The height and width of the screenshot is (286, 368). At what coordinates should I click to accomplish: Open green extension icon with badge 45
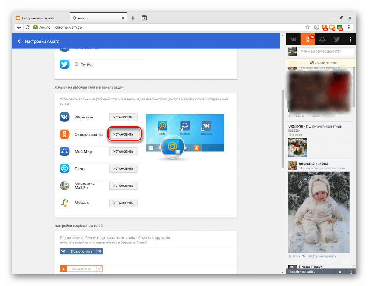[x=340, y=28]
